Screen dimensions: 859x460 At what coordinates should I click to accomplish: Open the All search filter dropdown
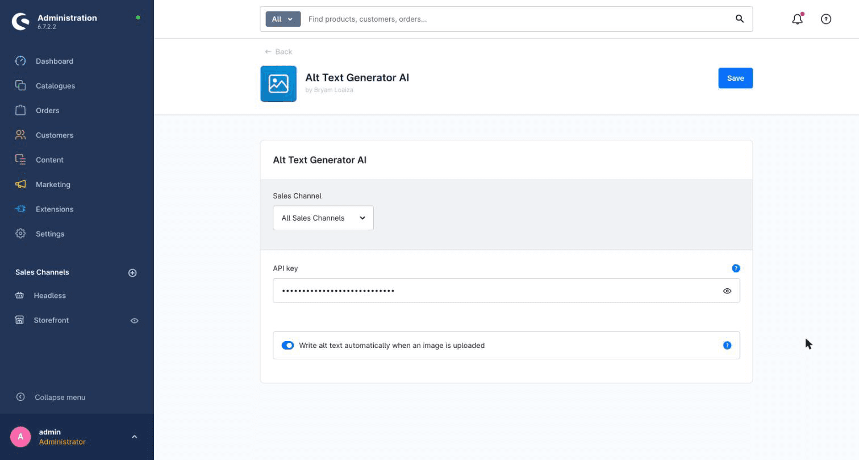pyautogui.click(x=283, y=19)
